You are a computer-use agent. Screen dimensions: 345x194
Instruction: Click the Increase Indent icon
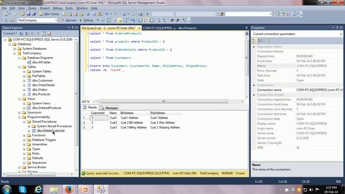[x=177, y=20]
